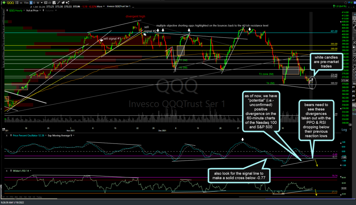This screenshot has height=205, width=356.
Task: Click the move handle of Wilder's RSI
Action: [x=11, y=171]
